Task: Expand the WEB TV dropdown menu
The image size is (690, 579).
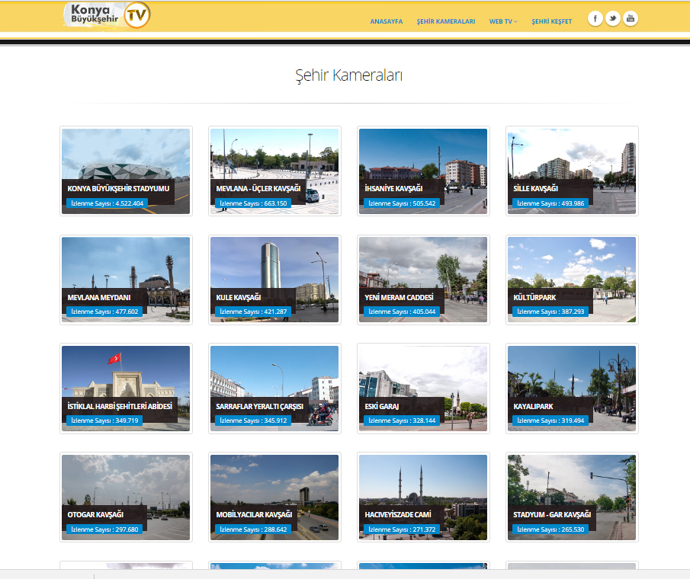Action: click(503, 21)
